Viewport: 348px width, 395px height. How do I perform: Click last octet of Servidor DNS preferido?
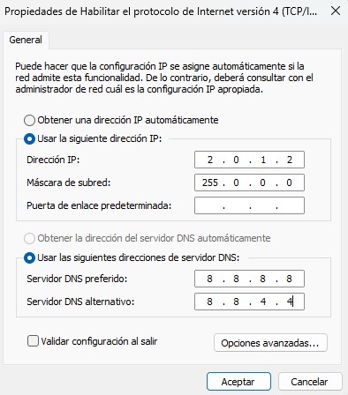point(290,279)
